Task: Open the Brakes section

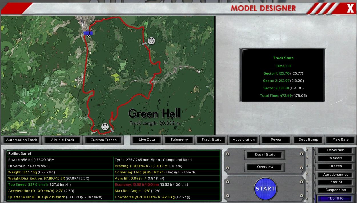Action: (336, 166)
